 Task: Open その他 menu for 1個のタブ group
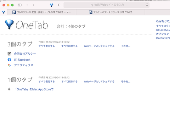(x=125, y=82)
